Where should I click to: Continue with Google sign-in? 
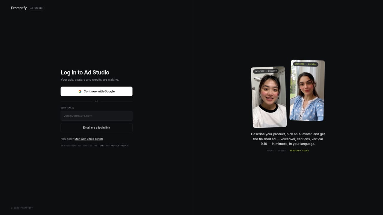point(96,91)
